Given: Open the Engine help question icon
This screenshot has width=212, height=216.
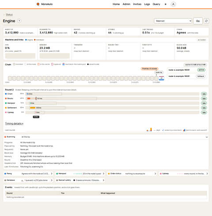Looking at the screenshot, I should (x=19, y=21).
